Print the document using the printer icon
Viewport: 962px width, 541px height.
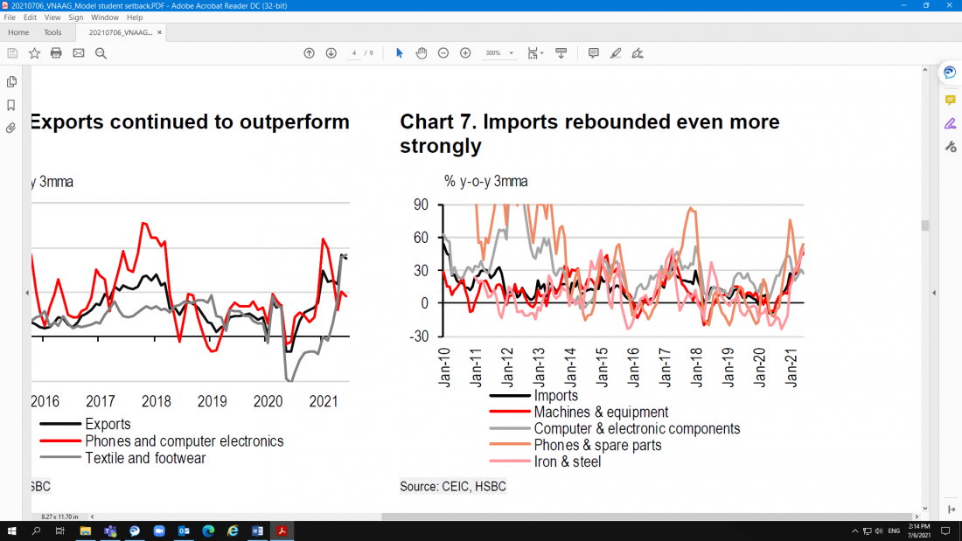(x=56, y=53)
